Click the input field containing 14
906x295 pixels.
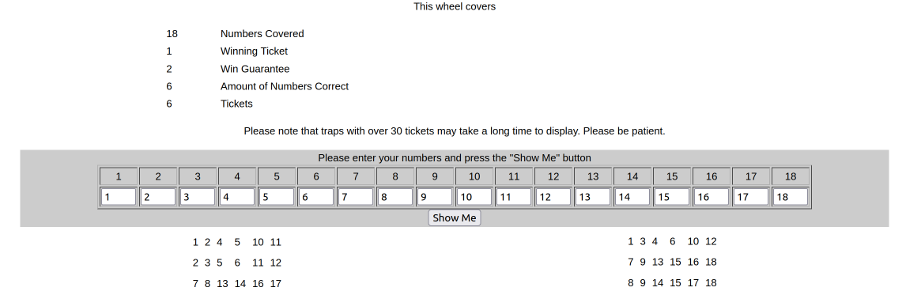pyautogui.click(x=632, y=197)
